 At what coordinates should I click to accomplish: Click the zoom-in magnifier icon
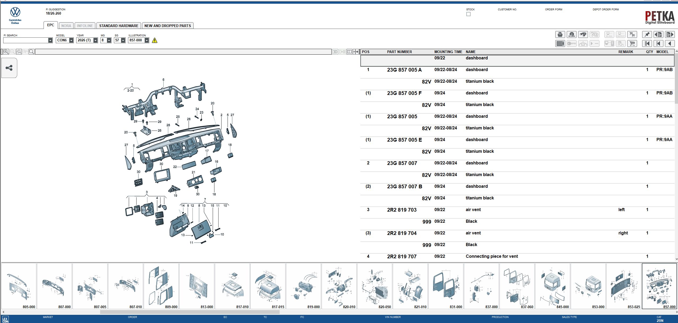click(x=6, y=52)
